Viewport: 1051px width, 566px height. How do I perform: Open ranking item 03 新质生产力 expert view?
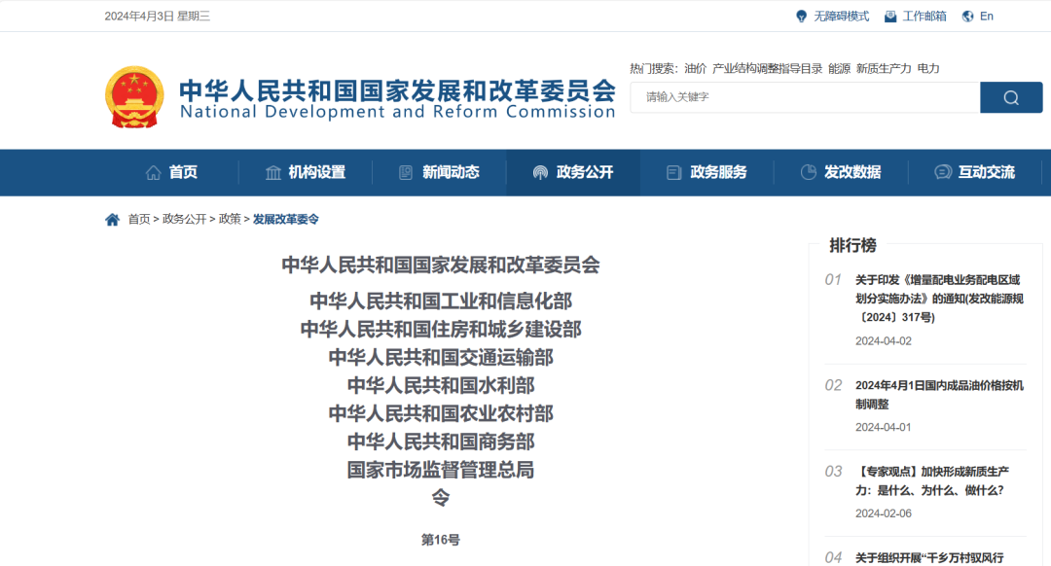(931, 481)
